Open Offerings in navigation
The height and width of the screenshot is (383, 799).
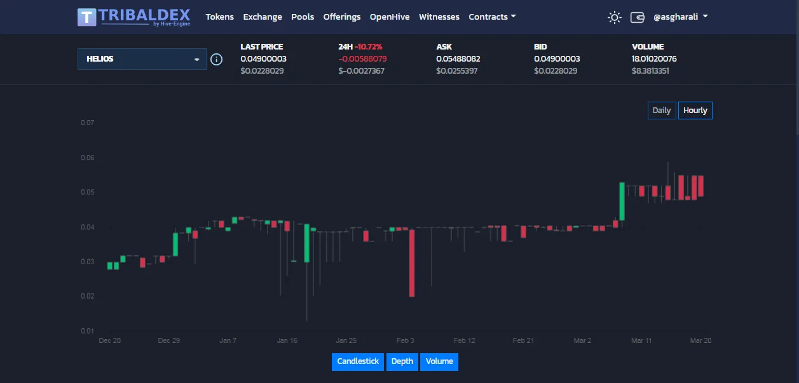[x=342, y=17]
